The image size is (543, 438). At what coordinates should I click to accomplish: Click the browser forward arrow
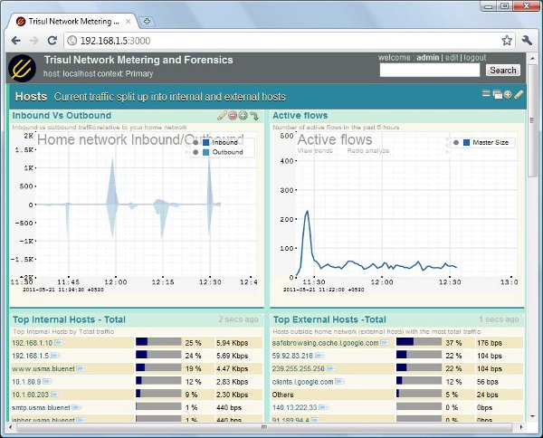coord(34,41)
